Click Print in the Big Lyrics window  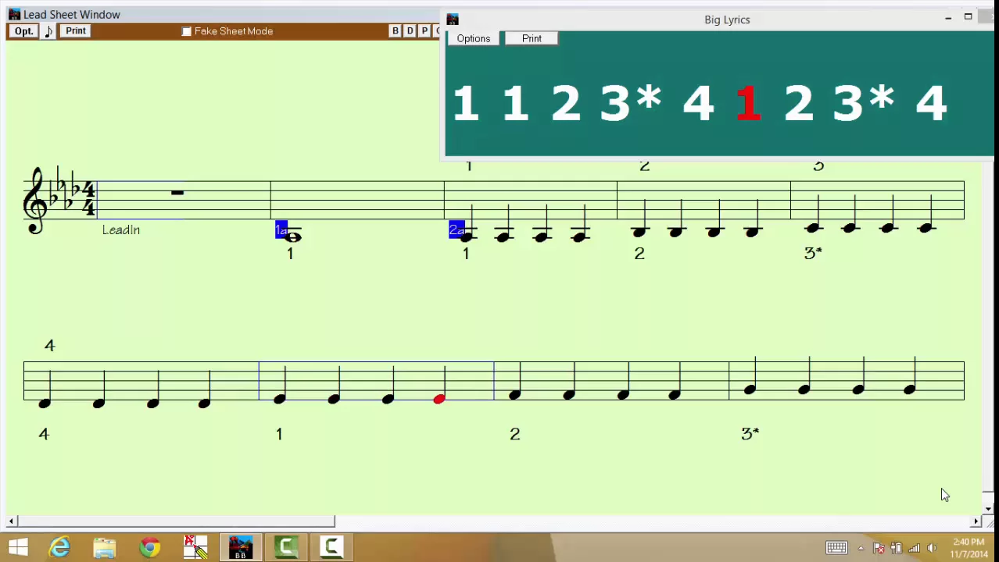[532, 38]
